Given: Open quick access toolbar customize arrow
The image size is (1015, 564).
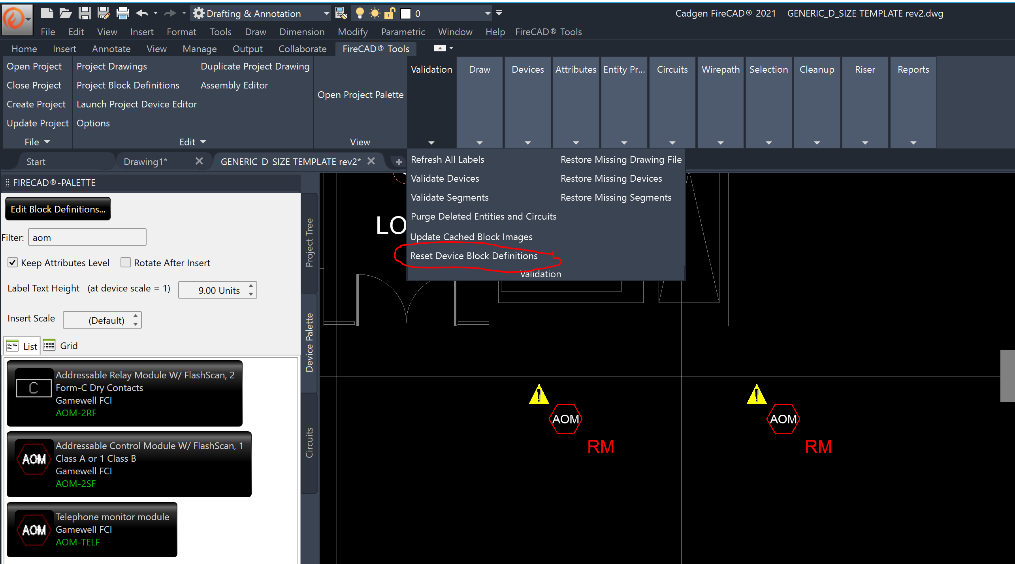Looking at the screenshot, I should (x=499, y=13).
